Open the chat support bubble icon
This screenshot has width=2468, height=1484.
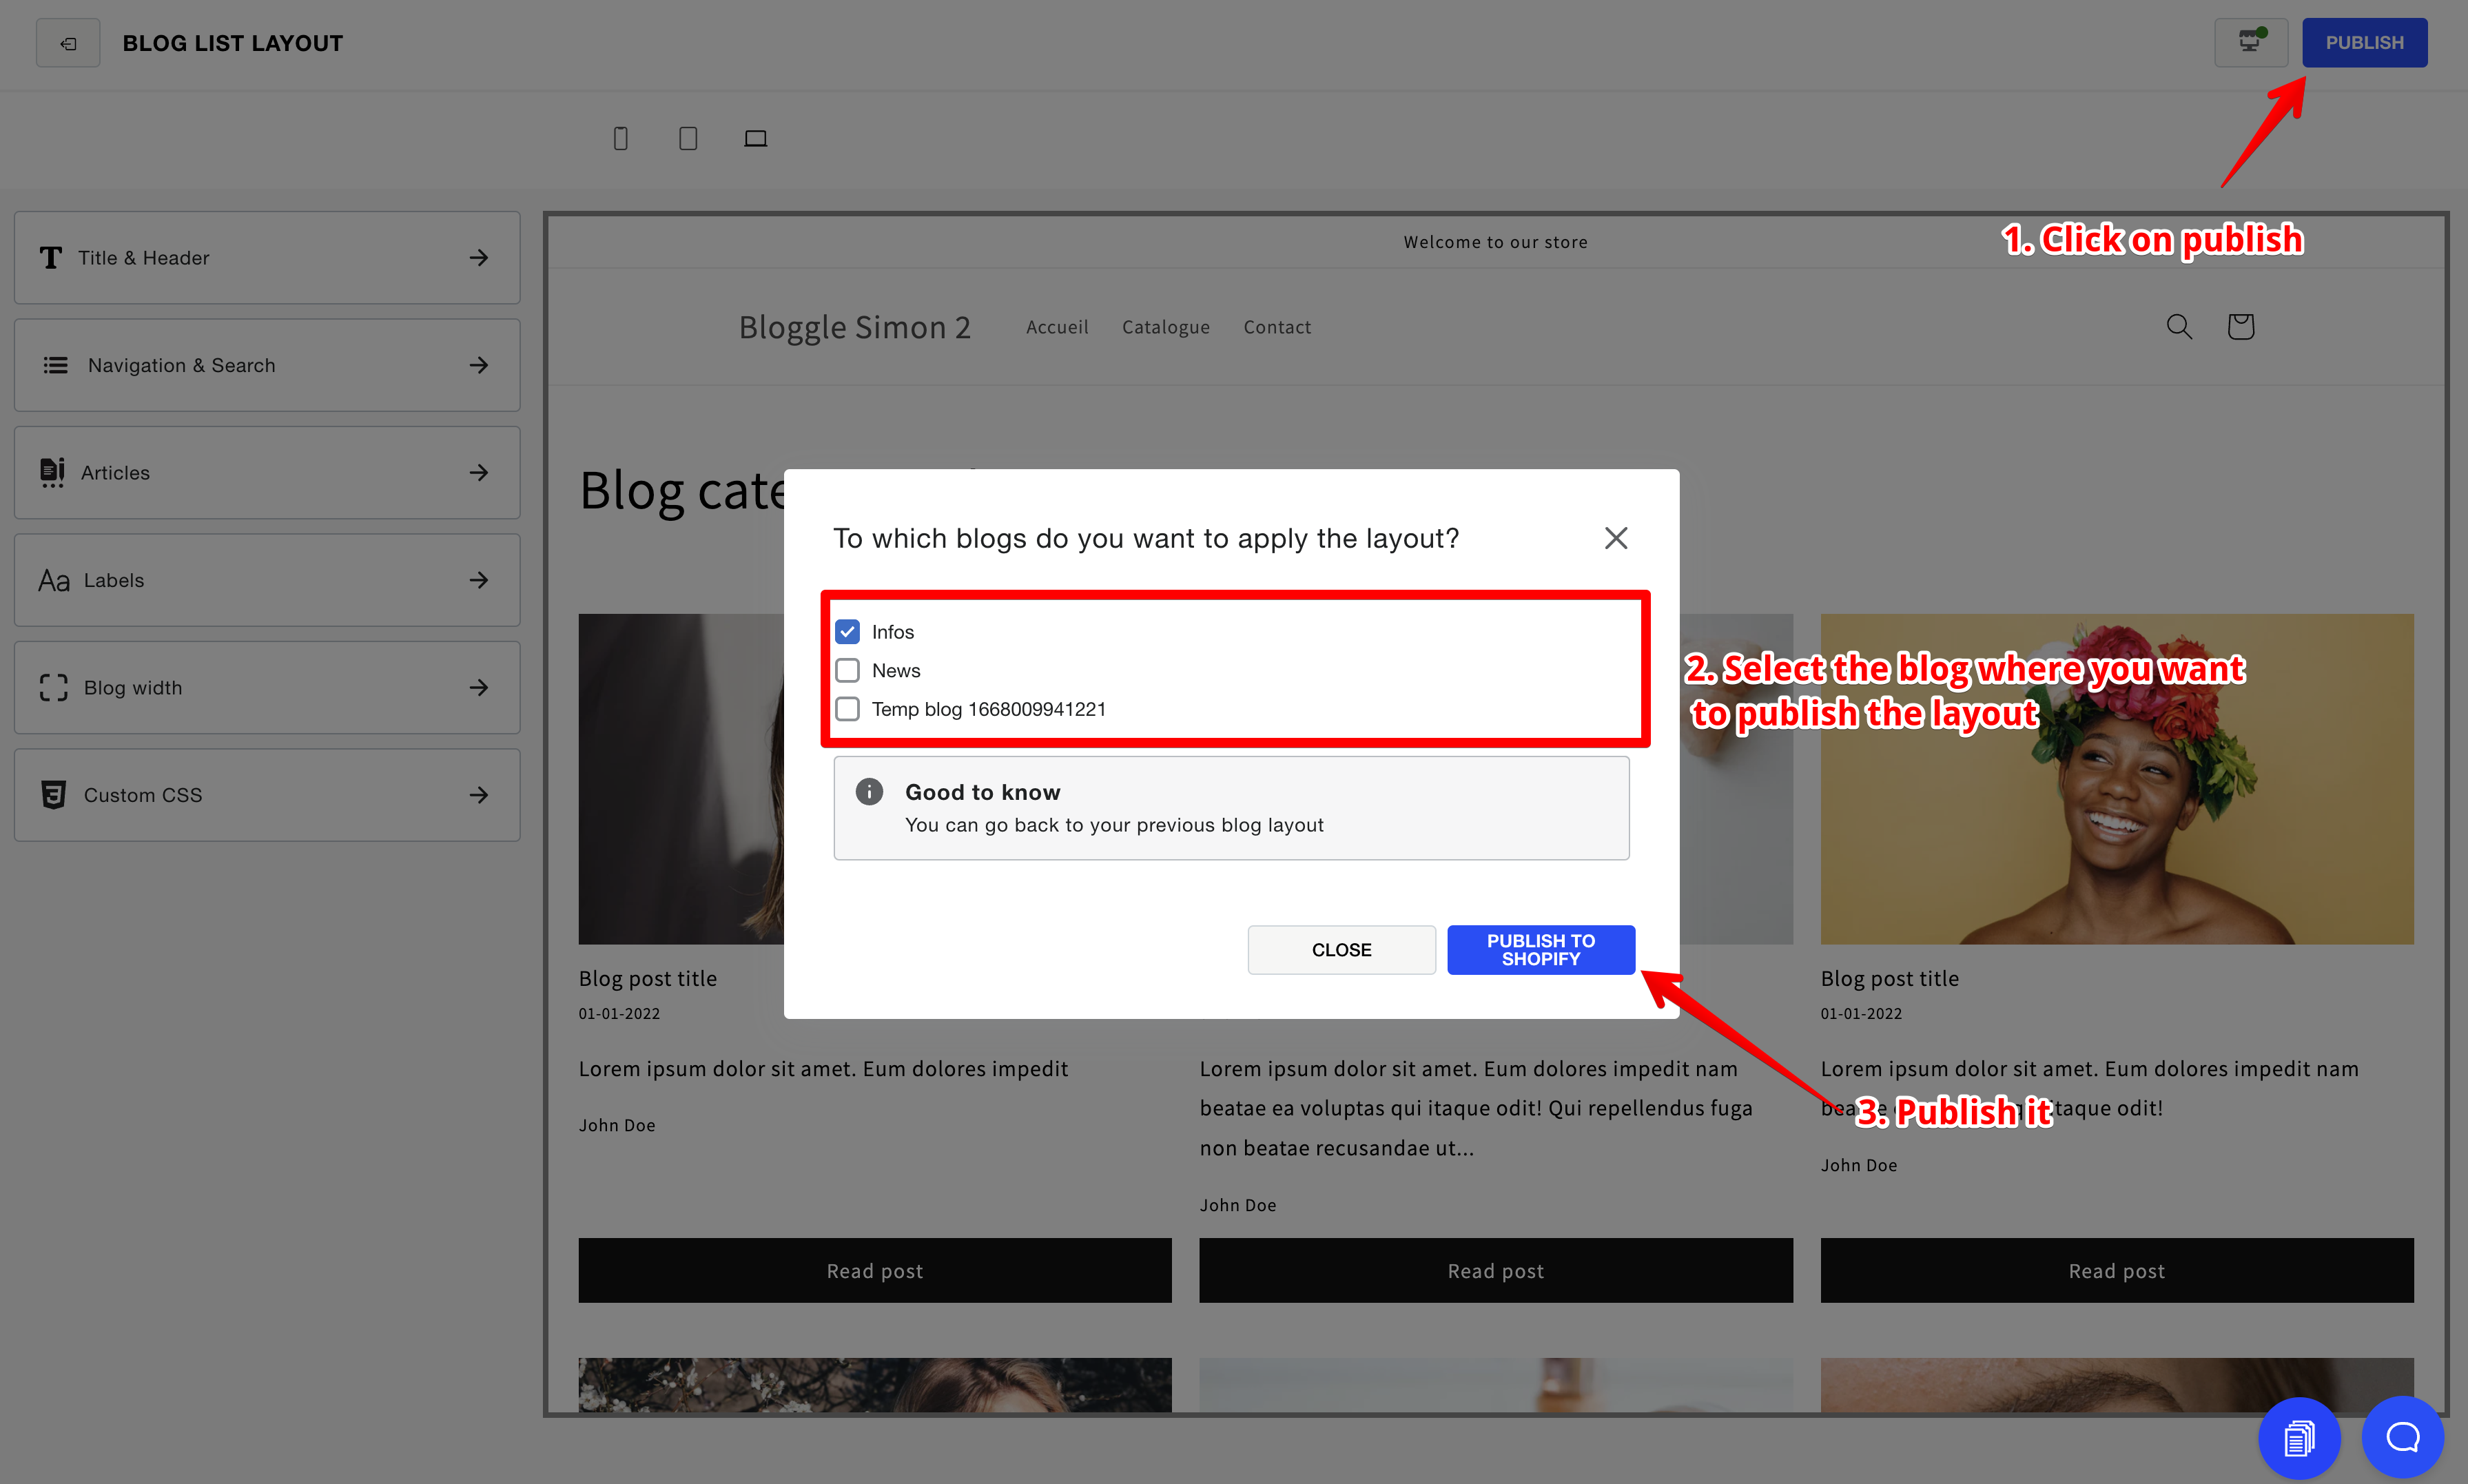click(2402, 1437)
